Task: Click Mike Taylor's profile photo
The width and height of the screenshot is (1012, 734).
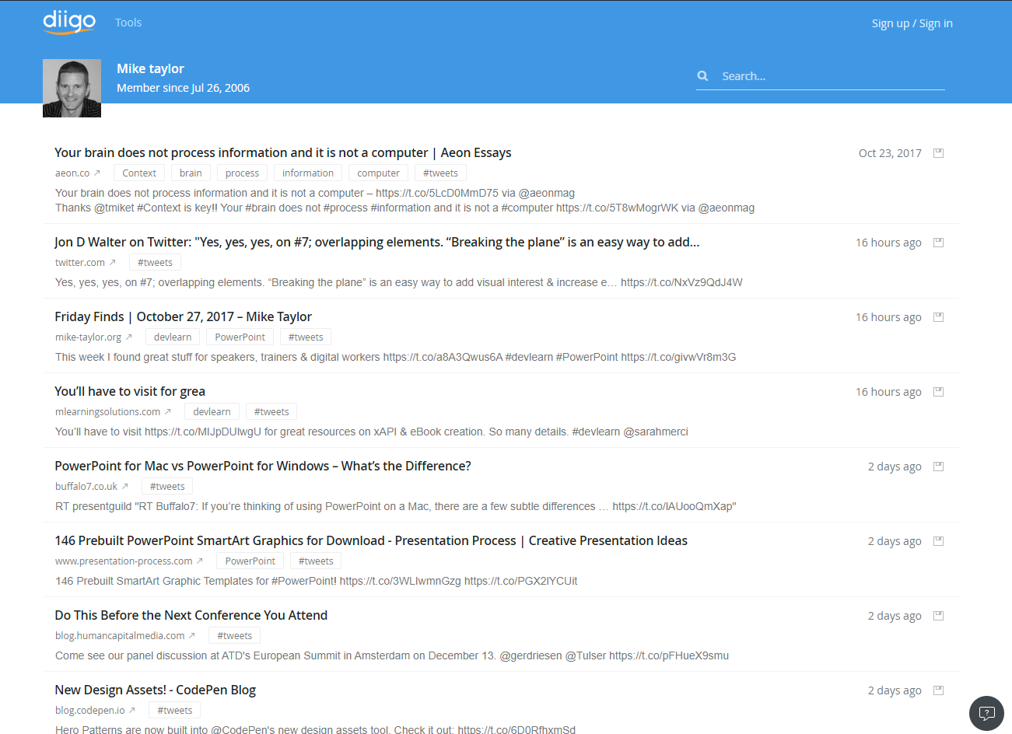Action: pos(72,88)
